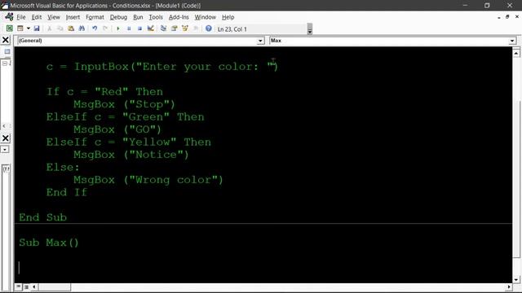
Task: Open the Object Browser icon
Action: [185, 28]
